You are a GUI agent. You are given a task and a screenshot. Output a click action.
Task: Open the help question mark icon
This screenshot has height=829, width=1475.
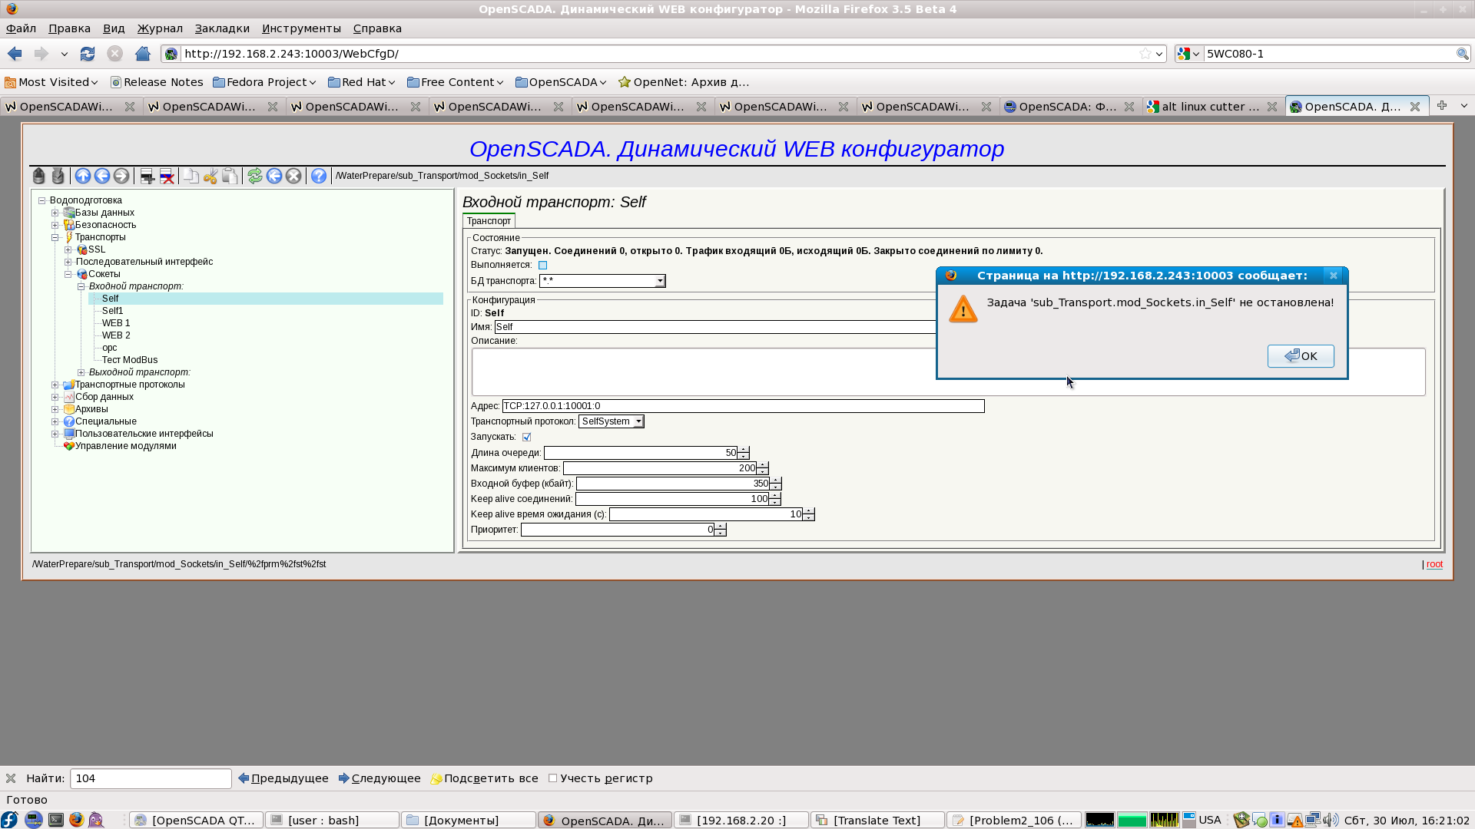point(319,176)
